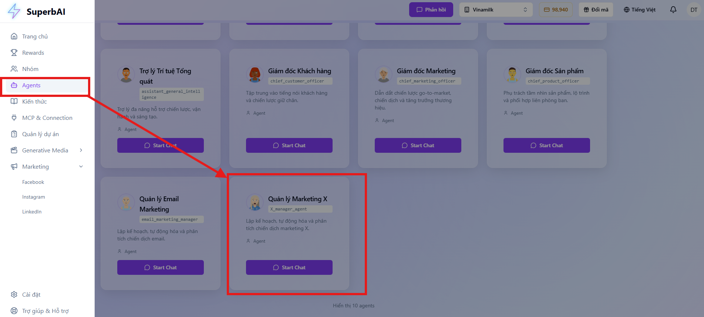
Task: Collapse the Marketing submenu chevron
Action: [x=81, y=166]
